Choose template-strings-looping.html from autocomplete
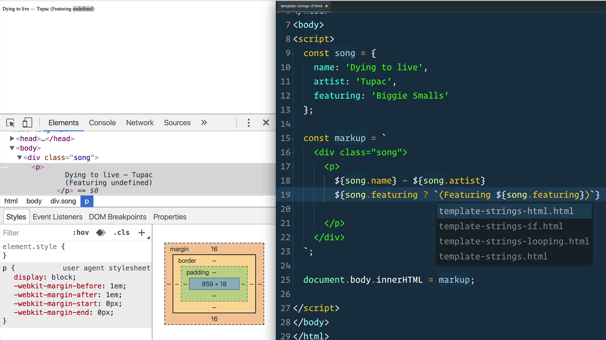This screenshot has width=606, height=340. [514, 241]
